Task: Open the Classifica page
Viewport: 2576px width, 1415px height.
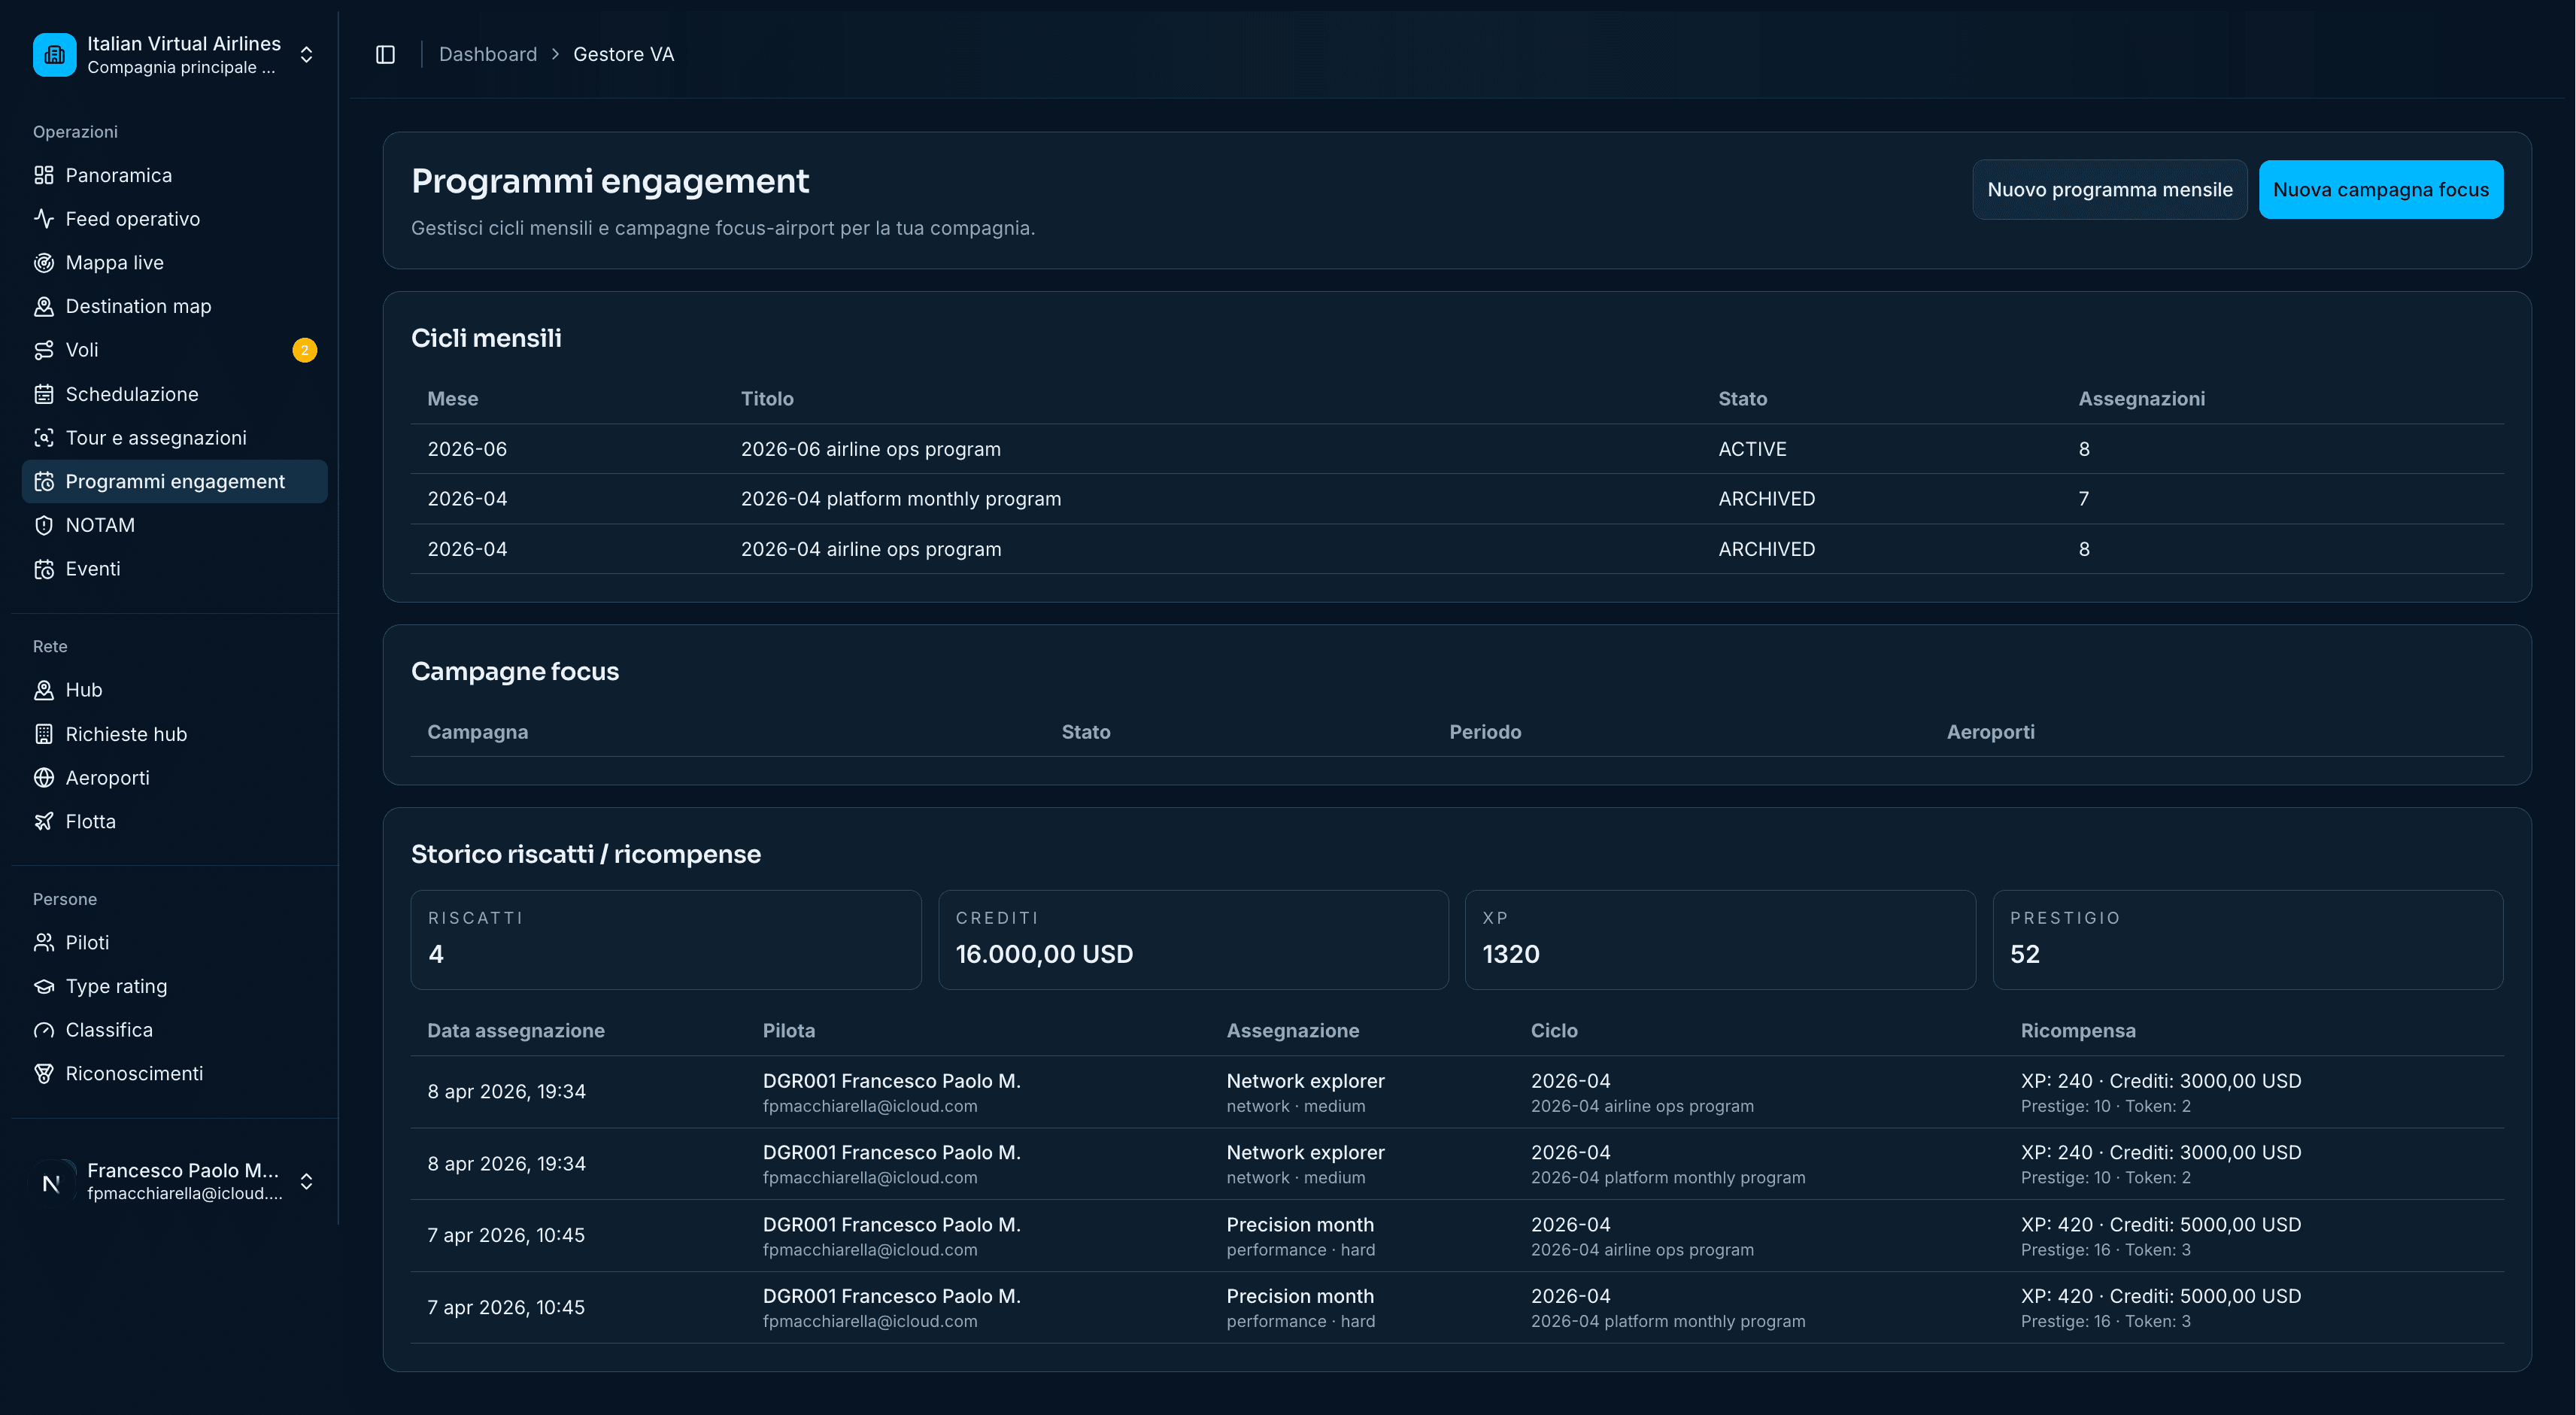Action: point(175,1030)
